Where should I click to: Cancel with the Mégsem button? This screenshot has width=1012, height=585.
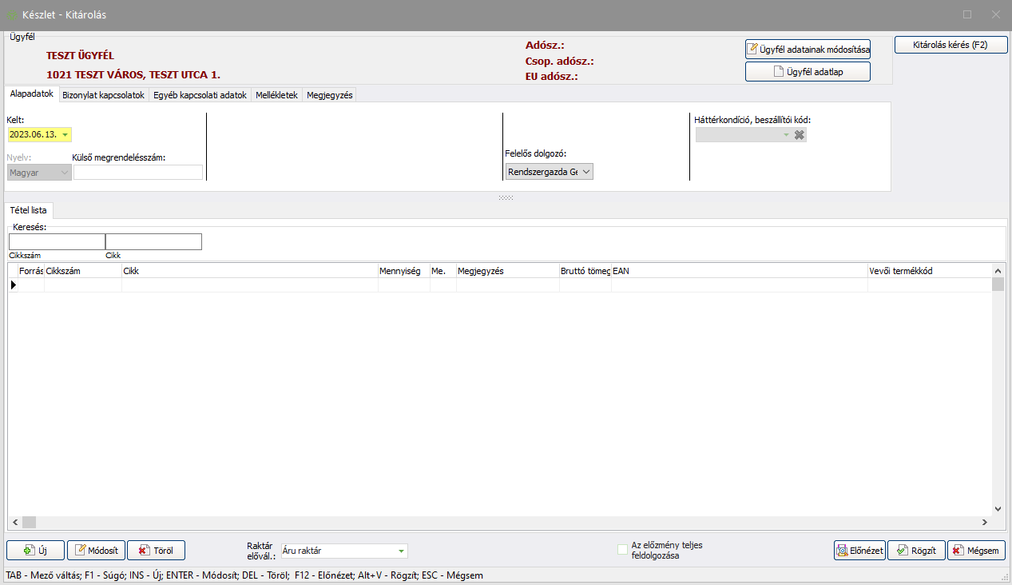click(976, 551)
